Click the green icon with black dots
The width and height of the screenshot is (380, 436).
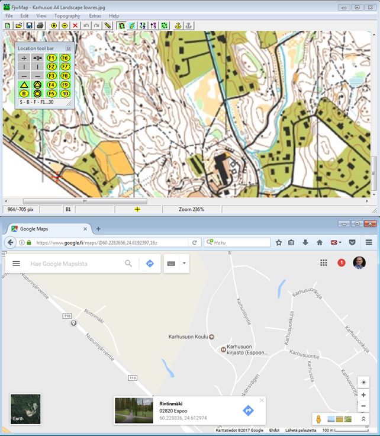pos(165,26)
